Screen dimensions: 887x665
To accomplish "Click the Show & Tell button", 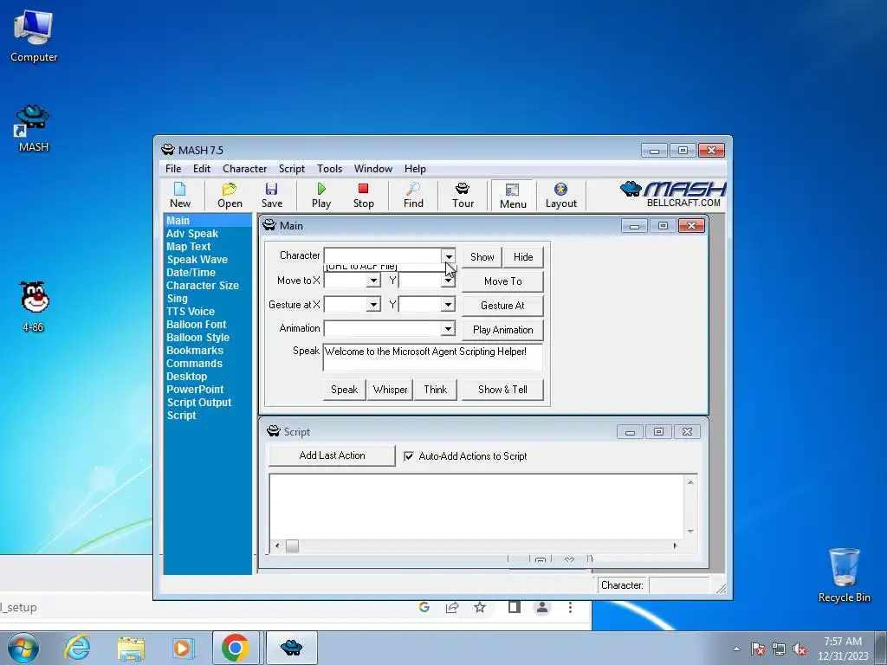I will (x=503, y=390).
